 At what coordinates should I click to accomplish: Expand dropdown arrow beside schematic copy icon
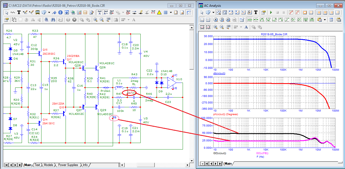click(x=49, y=12)
